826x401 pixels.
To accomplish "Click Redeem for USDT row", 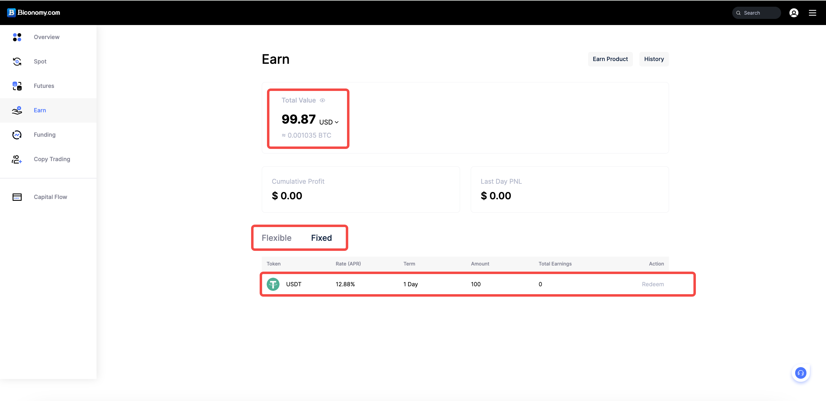I will [652, 284].
